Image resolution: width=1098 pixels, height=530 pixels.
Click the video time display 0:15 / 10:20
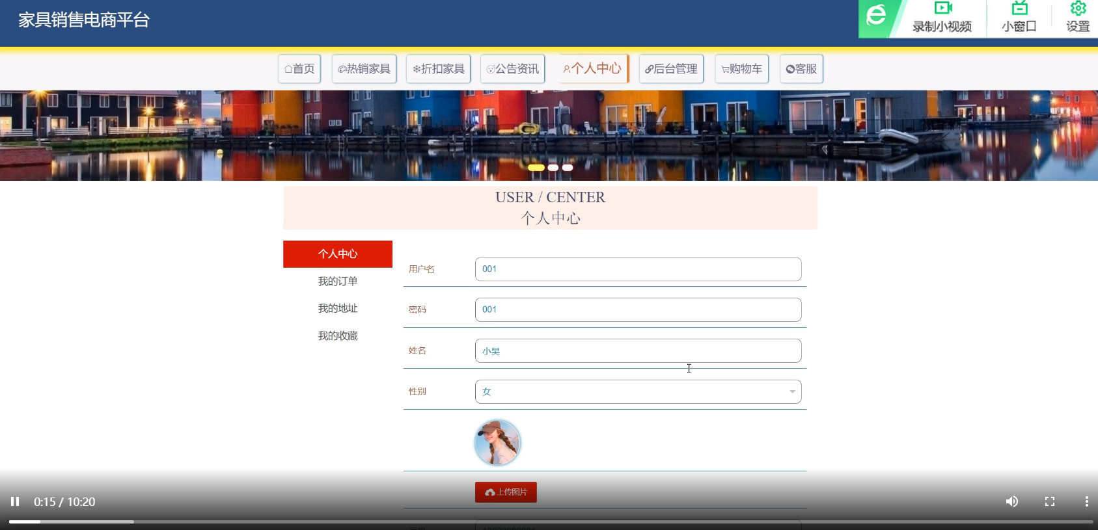tap(64, 502)
